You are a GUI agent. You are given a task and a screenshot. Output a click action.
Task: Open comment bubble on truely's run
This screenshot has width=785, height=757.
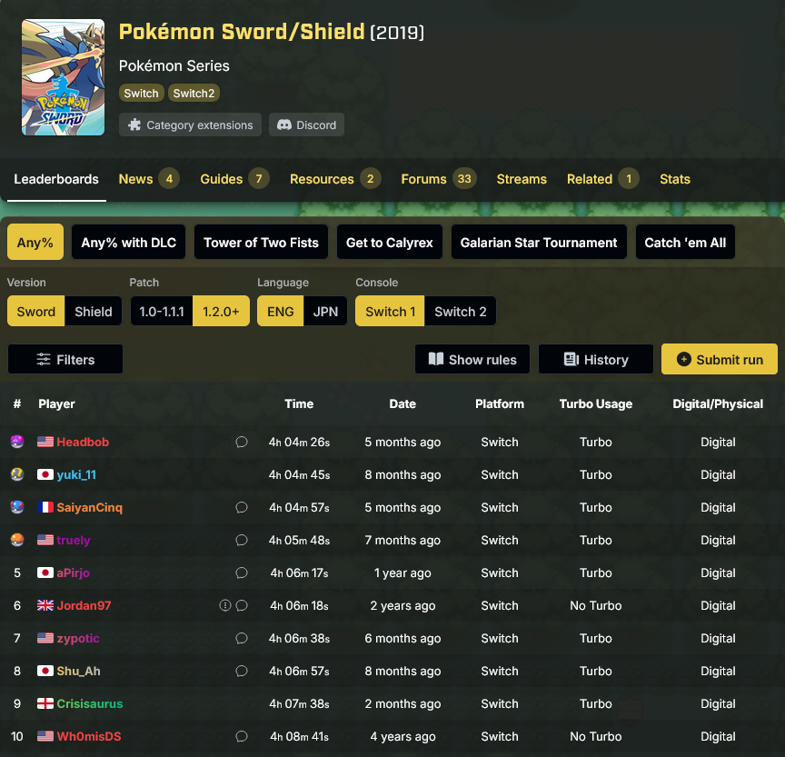click(242, 540)
